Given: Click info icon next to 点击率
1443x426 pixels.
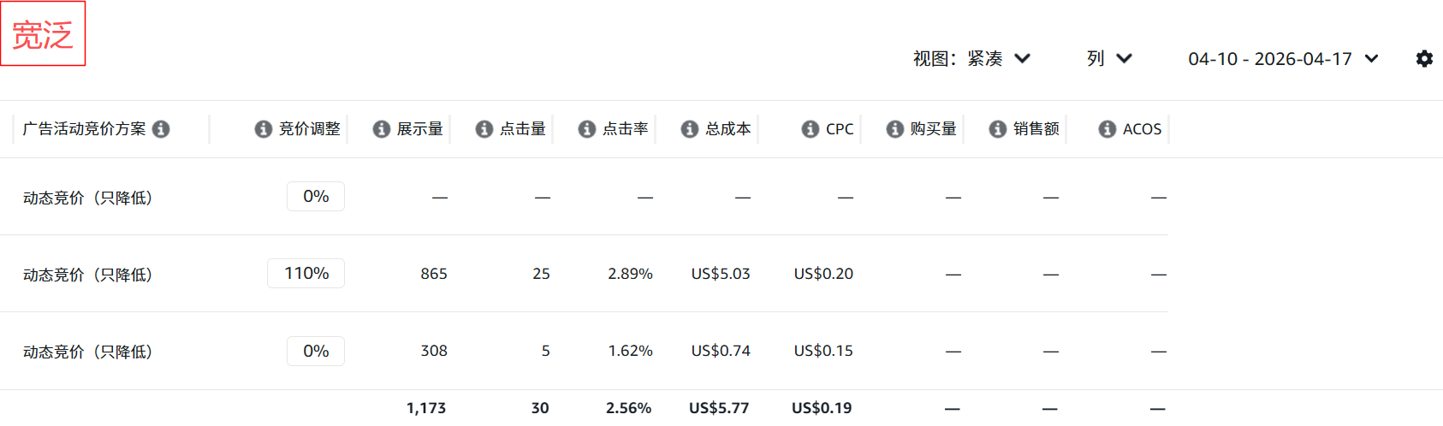Looking at the screenshot, I should pos(587,129).
